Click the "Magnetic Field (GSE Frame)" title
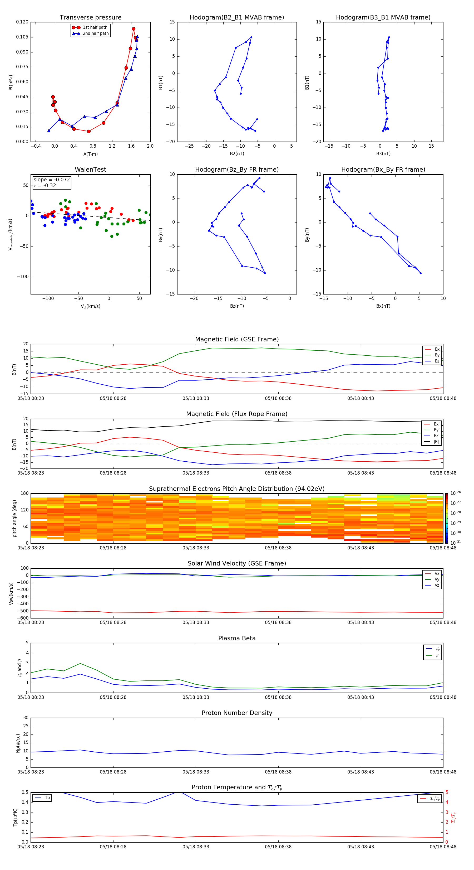The image size is (474, 870). tap(237, 339)
